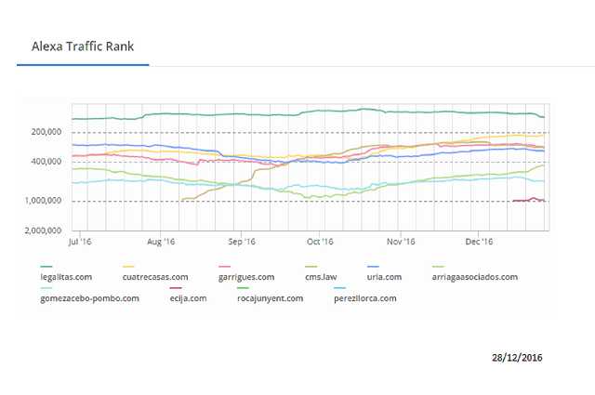Click the pink garrigues.com color swatch
The width and height of the screenshot is (595, 395).
(224, 267)
